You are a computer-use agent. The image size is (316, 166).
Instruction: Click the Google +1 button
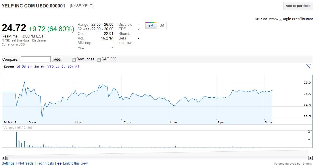click(151, 25)
